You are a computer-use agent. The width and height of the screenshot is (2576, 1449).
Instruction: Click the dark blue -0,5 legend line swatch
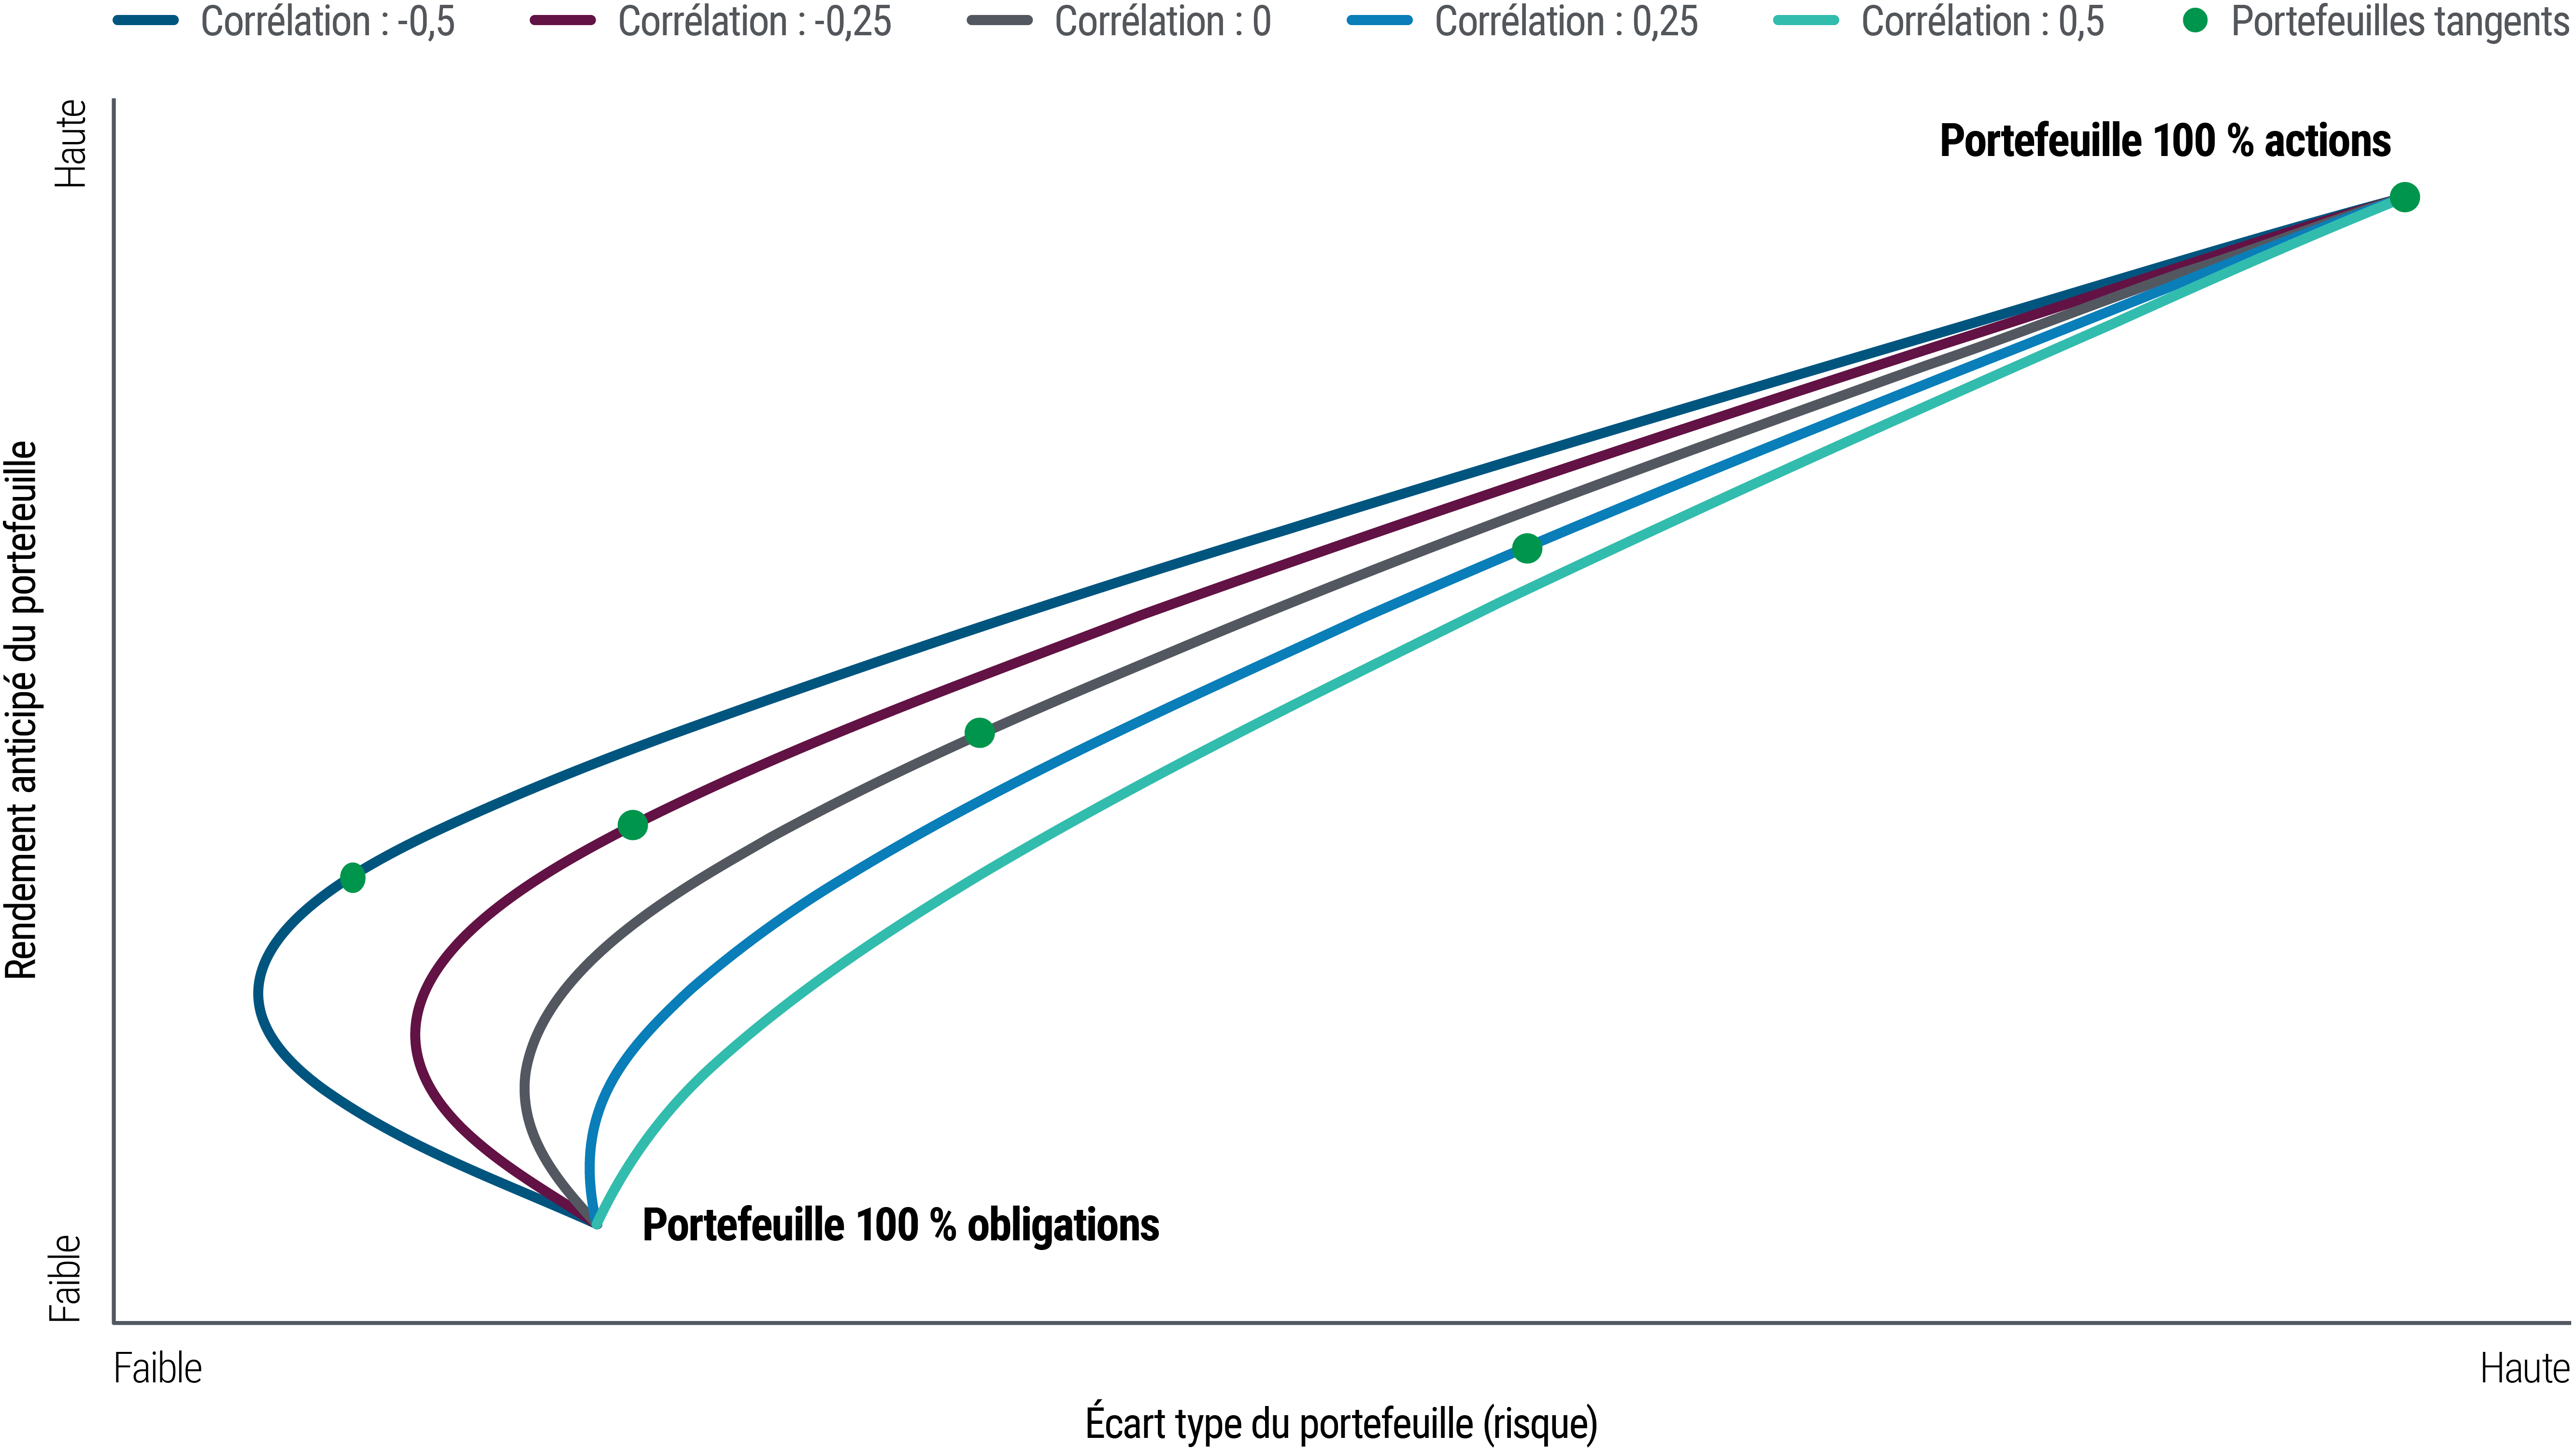coord(146,21)
